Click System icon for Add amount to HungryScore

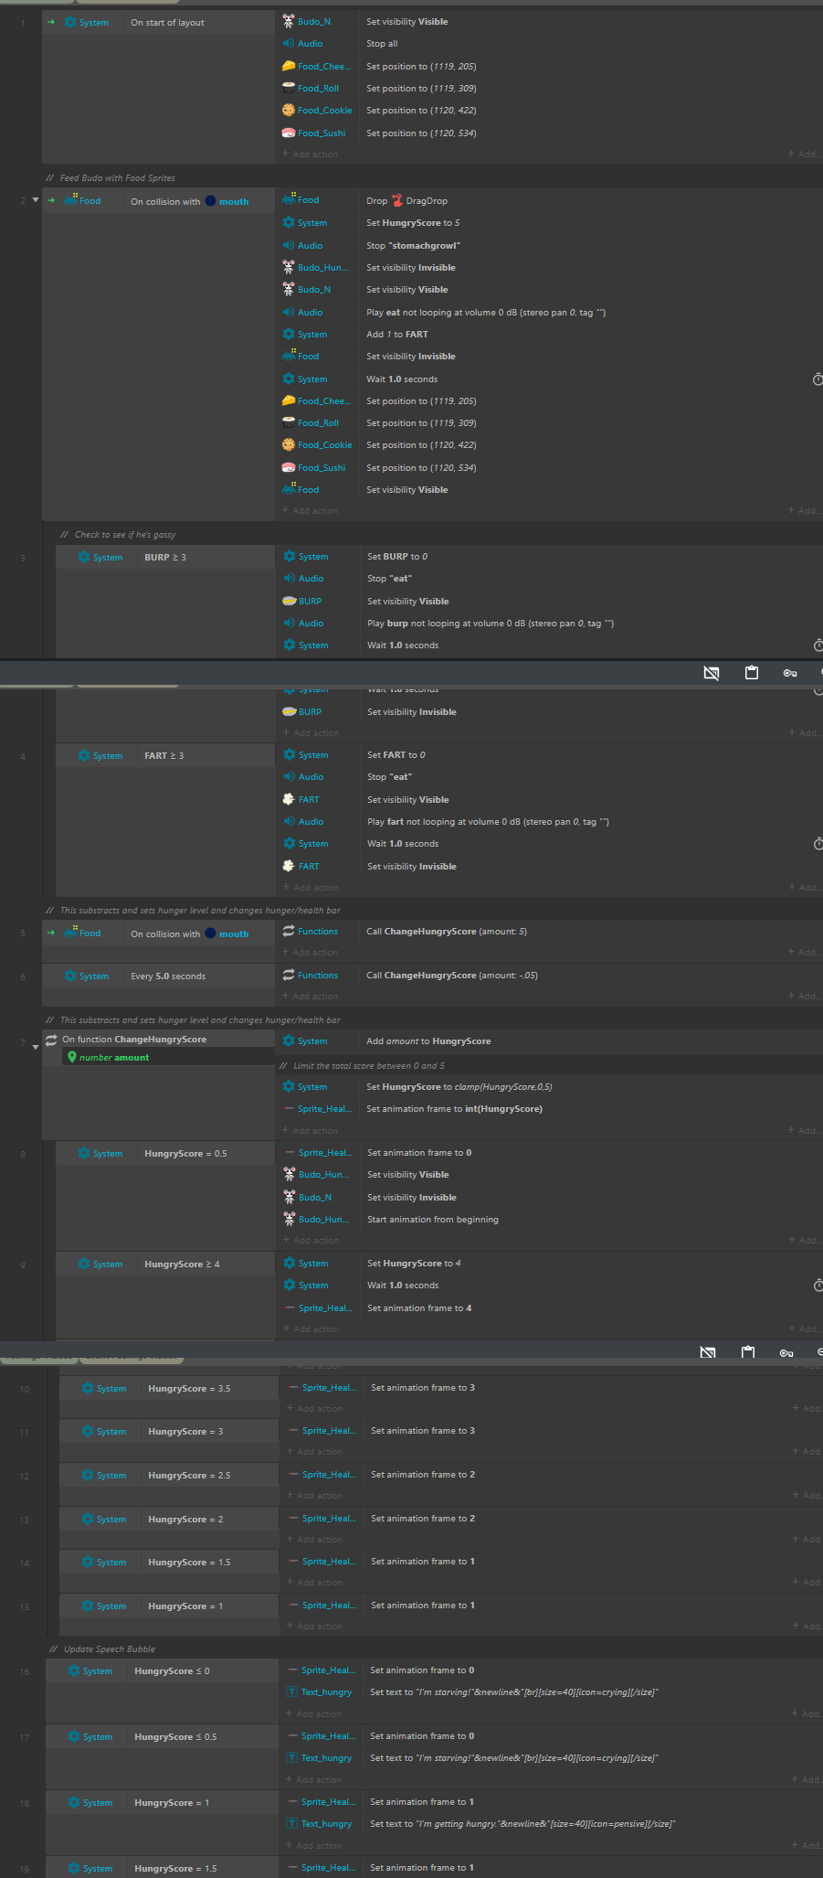pos(289,1040)
